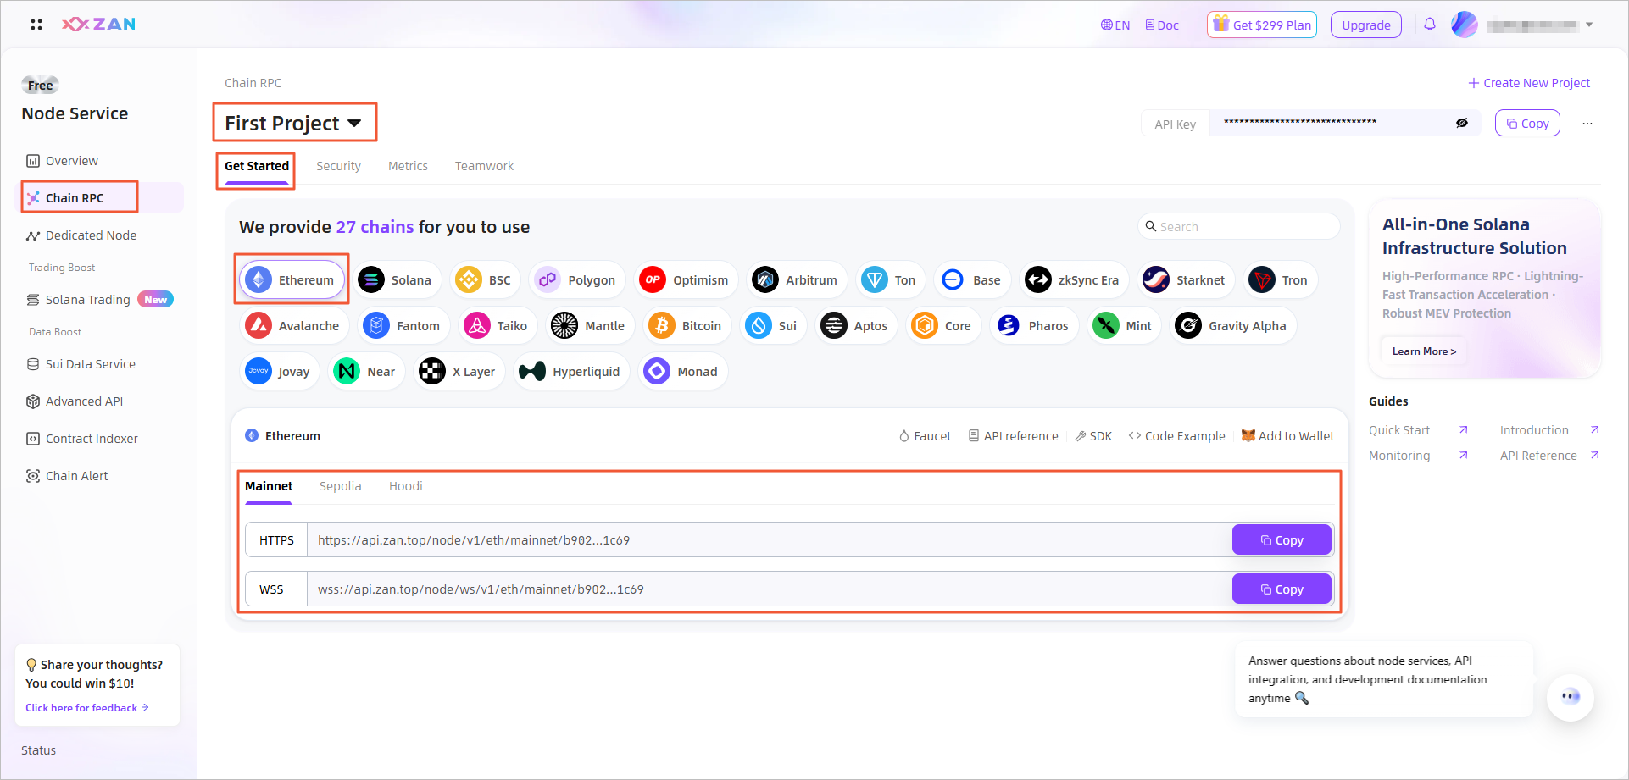This screenshot has height=780, width=1629.
Task: Click Get $299 Plan button
Action: [x=1262, y=25]
